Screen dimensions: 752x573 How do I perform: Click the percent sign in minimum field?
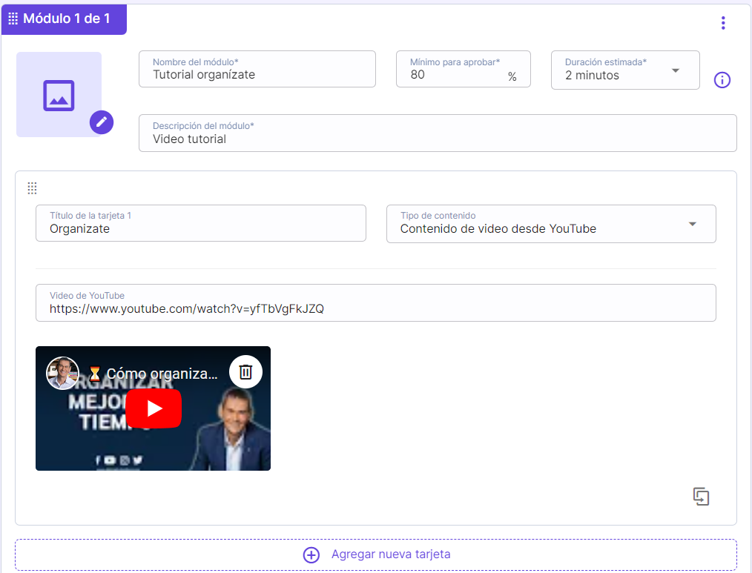coord(512,76)
